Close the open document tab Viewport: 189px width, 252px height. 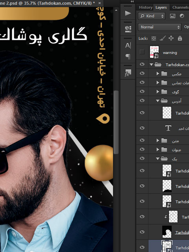[100, 3]
